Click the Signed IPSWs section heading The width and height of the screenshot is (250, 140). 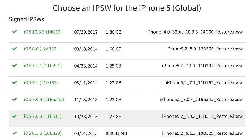tap(27, 19)
